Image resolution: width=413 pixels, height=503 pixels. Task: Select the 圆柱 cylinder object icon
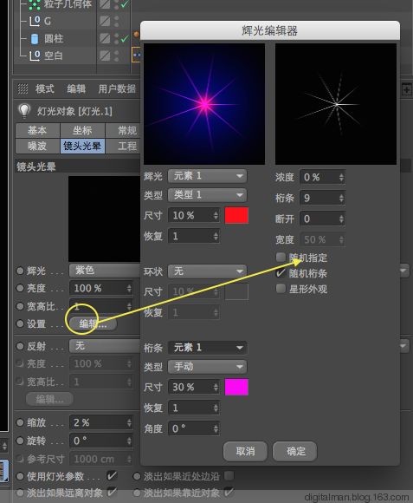tap(35, 39)
